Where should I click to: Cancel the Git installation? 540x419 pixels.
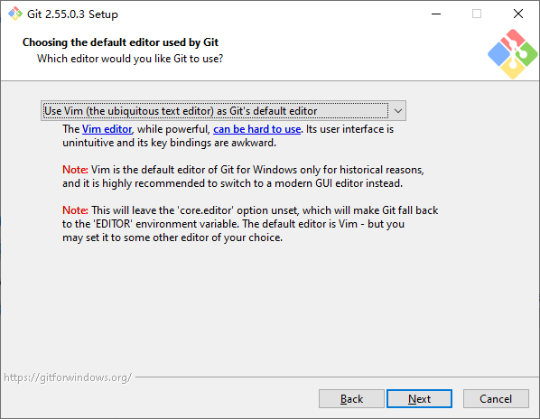click(x=496, y=399)
